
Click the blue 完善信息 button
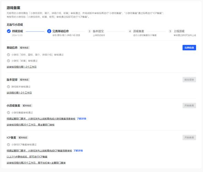[x=189, y=47]
